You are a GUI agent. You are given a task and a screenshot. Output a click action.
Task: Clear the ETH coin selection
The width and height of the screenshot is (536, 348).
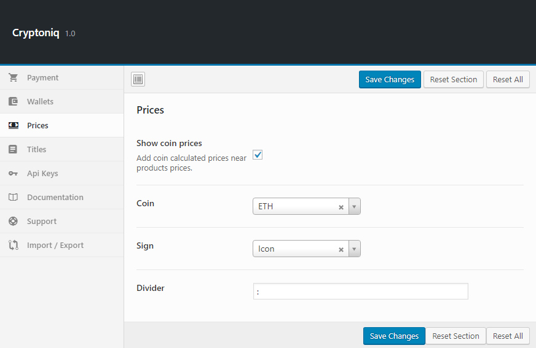(341, 207)
